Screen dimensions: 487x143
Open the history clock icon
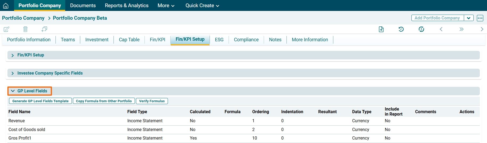click(401, 29)
